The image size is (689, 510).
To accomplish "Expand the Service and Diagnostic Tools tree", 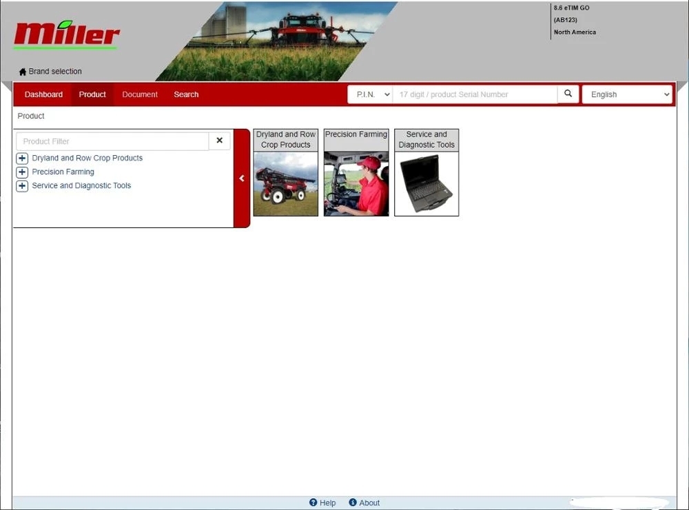I will (21, 185).
